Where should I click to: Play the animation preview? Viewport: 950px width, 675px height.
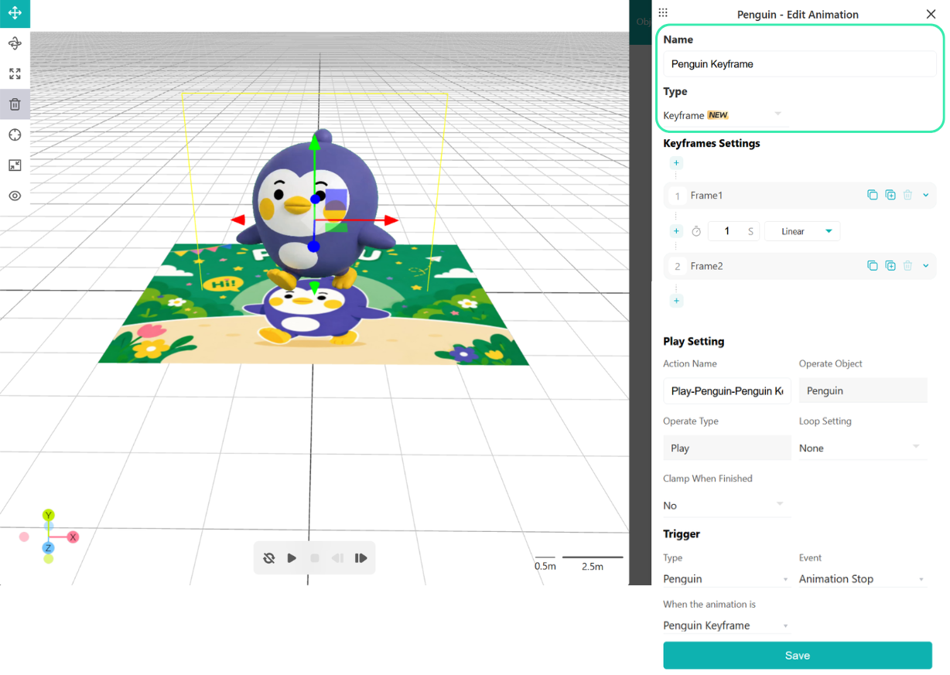point(292,558)
